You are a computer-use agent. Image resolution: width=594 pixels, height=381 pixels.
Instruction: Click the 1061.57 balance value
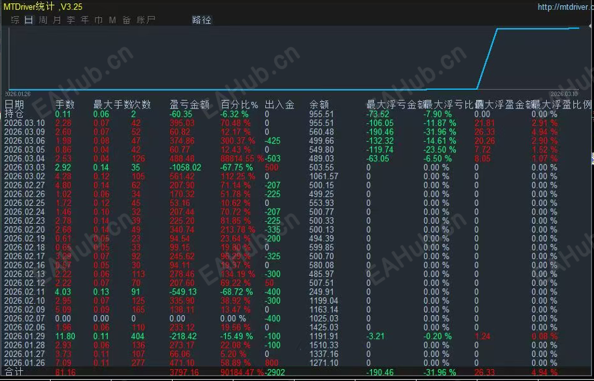(323, 177)
